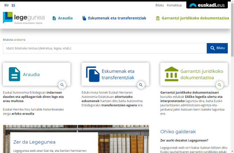Image resolution: width=234 pixels, height=153 pixels.
Task: Switch language to ES
Action: 13,5
